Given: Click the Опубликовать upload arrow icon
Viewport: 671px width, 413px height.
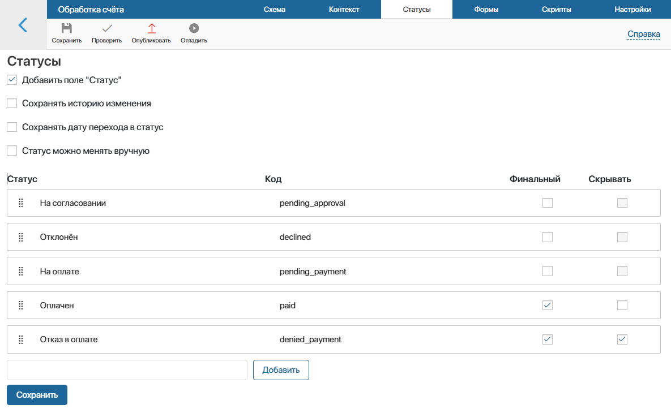Looking at the screenshot, I should click(x=152, y=28).
